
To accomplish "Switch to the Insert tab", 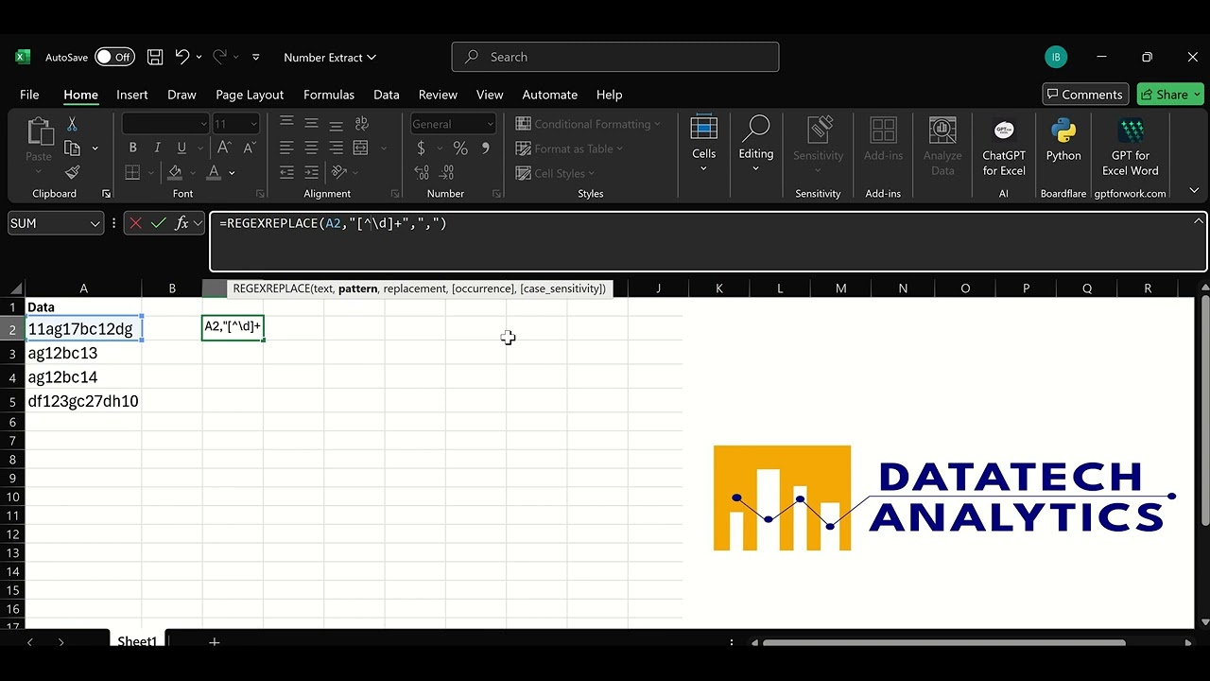I will pyautogui.click(x=132, y=95).
